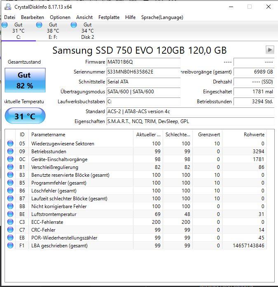Image resolution: width=278 pixels, height=287 pixels.
Task: Click the empty ---- field at top right
Action: click(x=254, y=62)
